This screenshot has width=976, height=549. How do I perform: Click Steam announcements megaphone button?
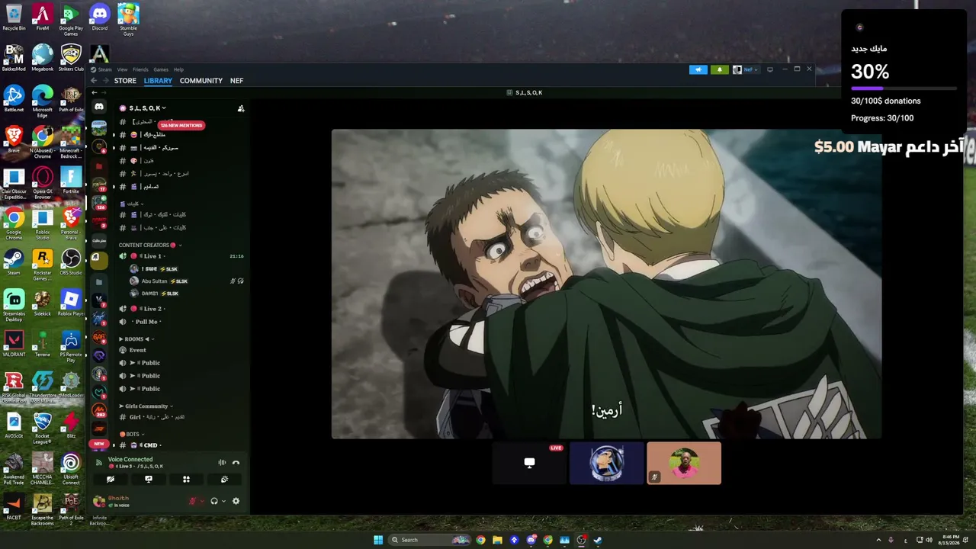[x=698, y=69]
